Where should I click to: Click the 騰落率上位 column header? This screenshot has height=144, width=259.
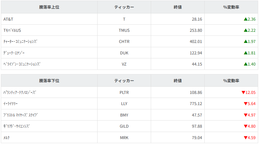(49, 7)
